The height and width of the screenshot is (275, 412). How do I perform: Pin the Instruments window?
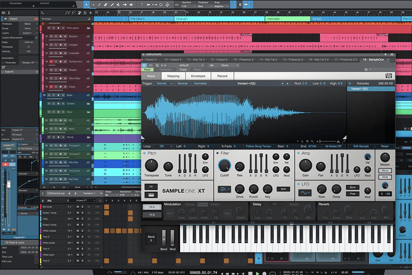coord(385,55)
